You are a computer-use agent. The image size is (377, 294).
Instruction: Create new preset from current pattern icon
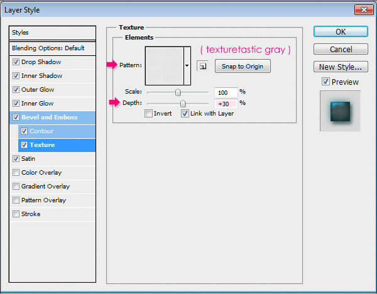tap(202, 66)
